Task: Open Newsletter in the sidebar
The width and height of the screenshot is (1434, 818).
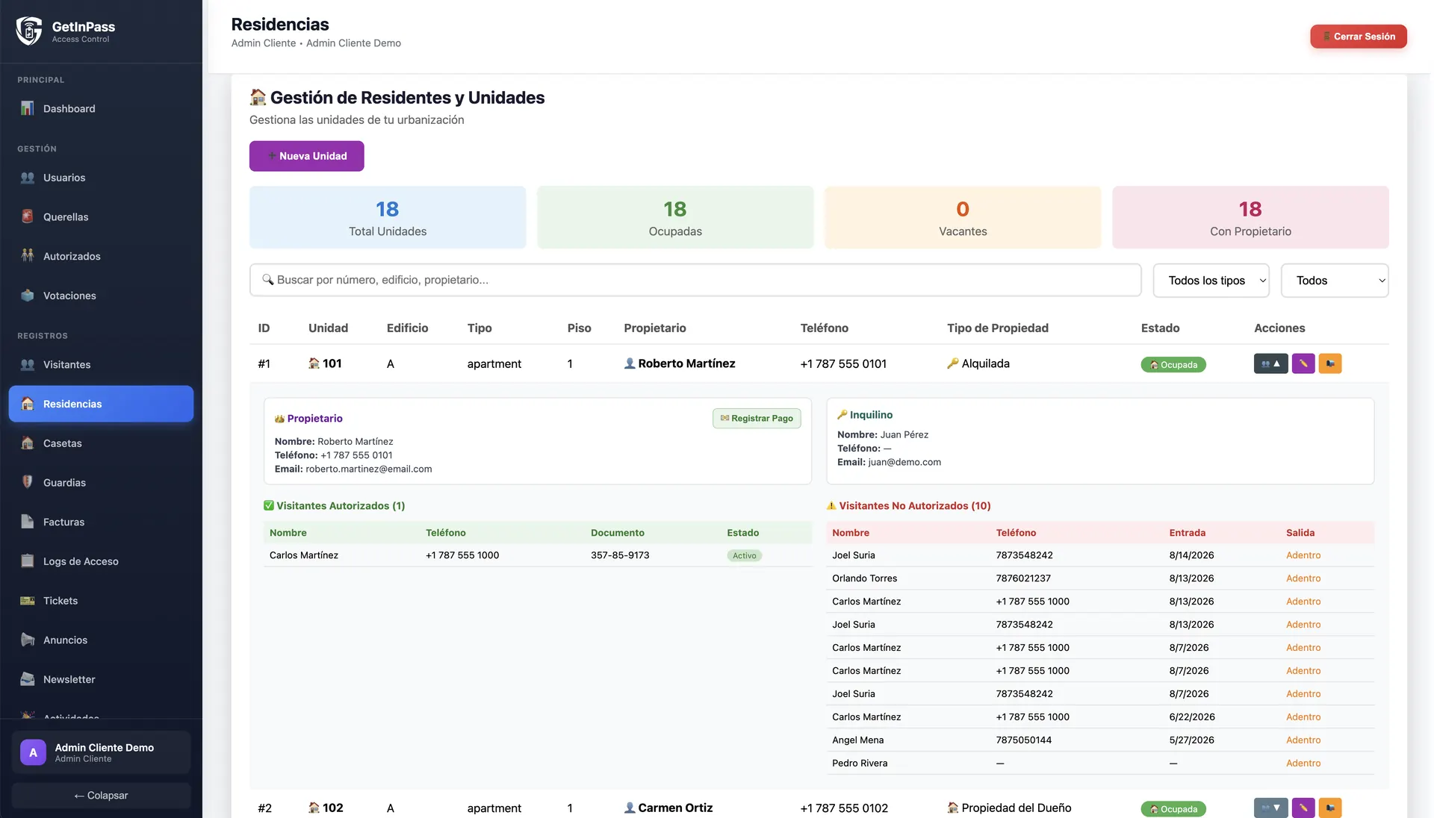Action: 101,680
